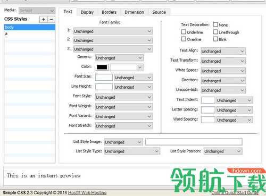The height and width of the screenshot is (196, 266).
Task: Click the Line Height input field
Action: tap(104, 87)
